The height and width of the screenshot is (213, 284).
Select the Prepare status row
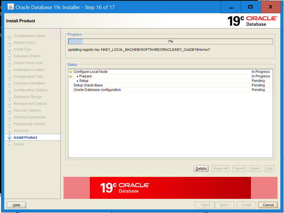click(170, 76)
